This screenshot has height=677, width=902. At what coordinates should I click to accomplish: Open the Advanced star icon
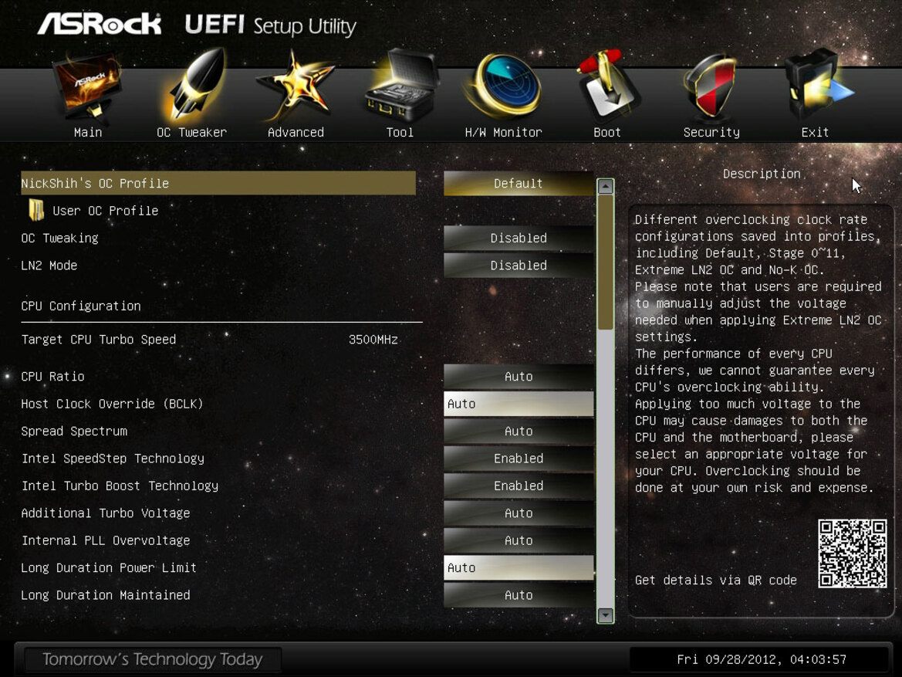click(296, 86)
